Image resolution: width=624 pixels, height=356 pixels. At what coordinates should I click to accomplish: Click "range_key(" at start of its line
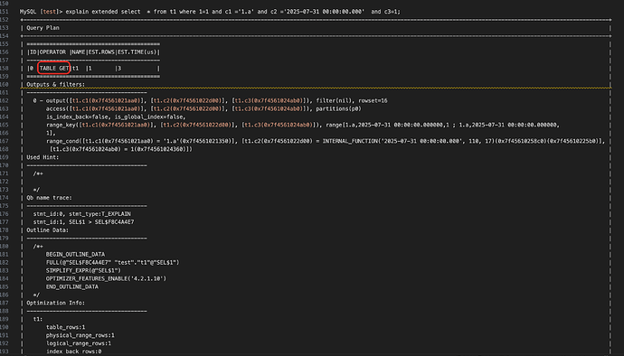(x=62, y=125)
